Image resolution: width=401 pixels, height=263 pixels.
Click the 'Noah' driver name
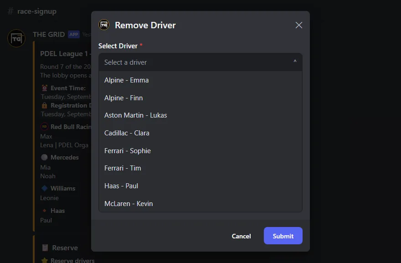point(48,176)
